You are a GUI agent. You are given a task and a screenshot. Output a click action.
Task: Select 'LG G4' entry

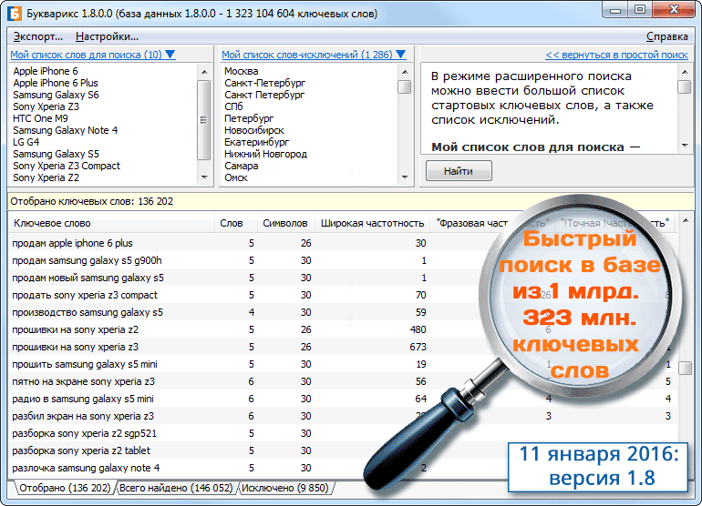[26, 142]
